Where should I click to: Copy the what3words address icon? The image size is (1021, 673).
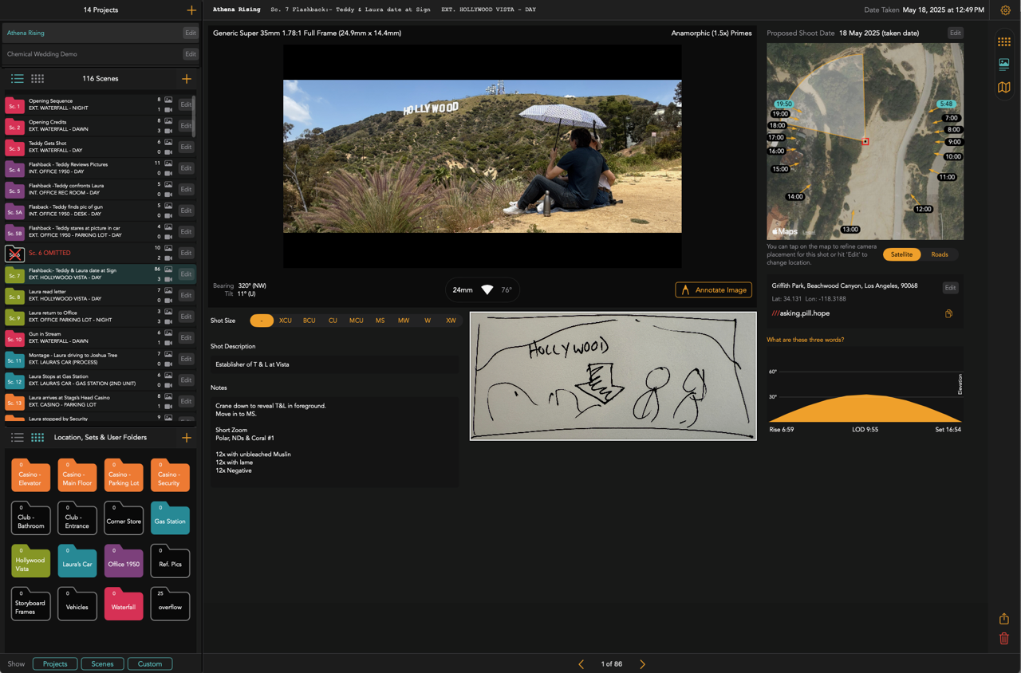948,313
